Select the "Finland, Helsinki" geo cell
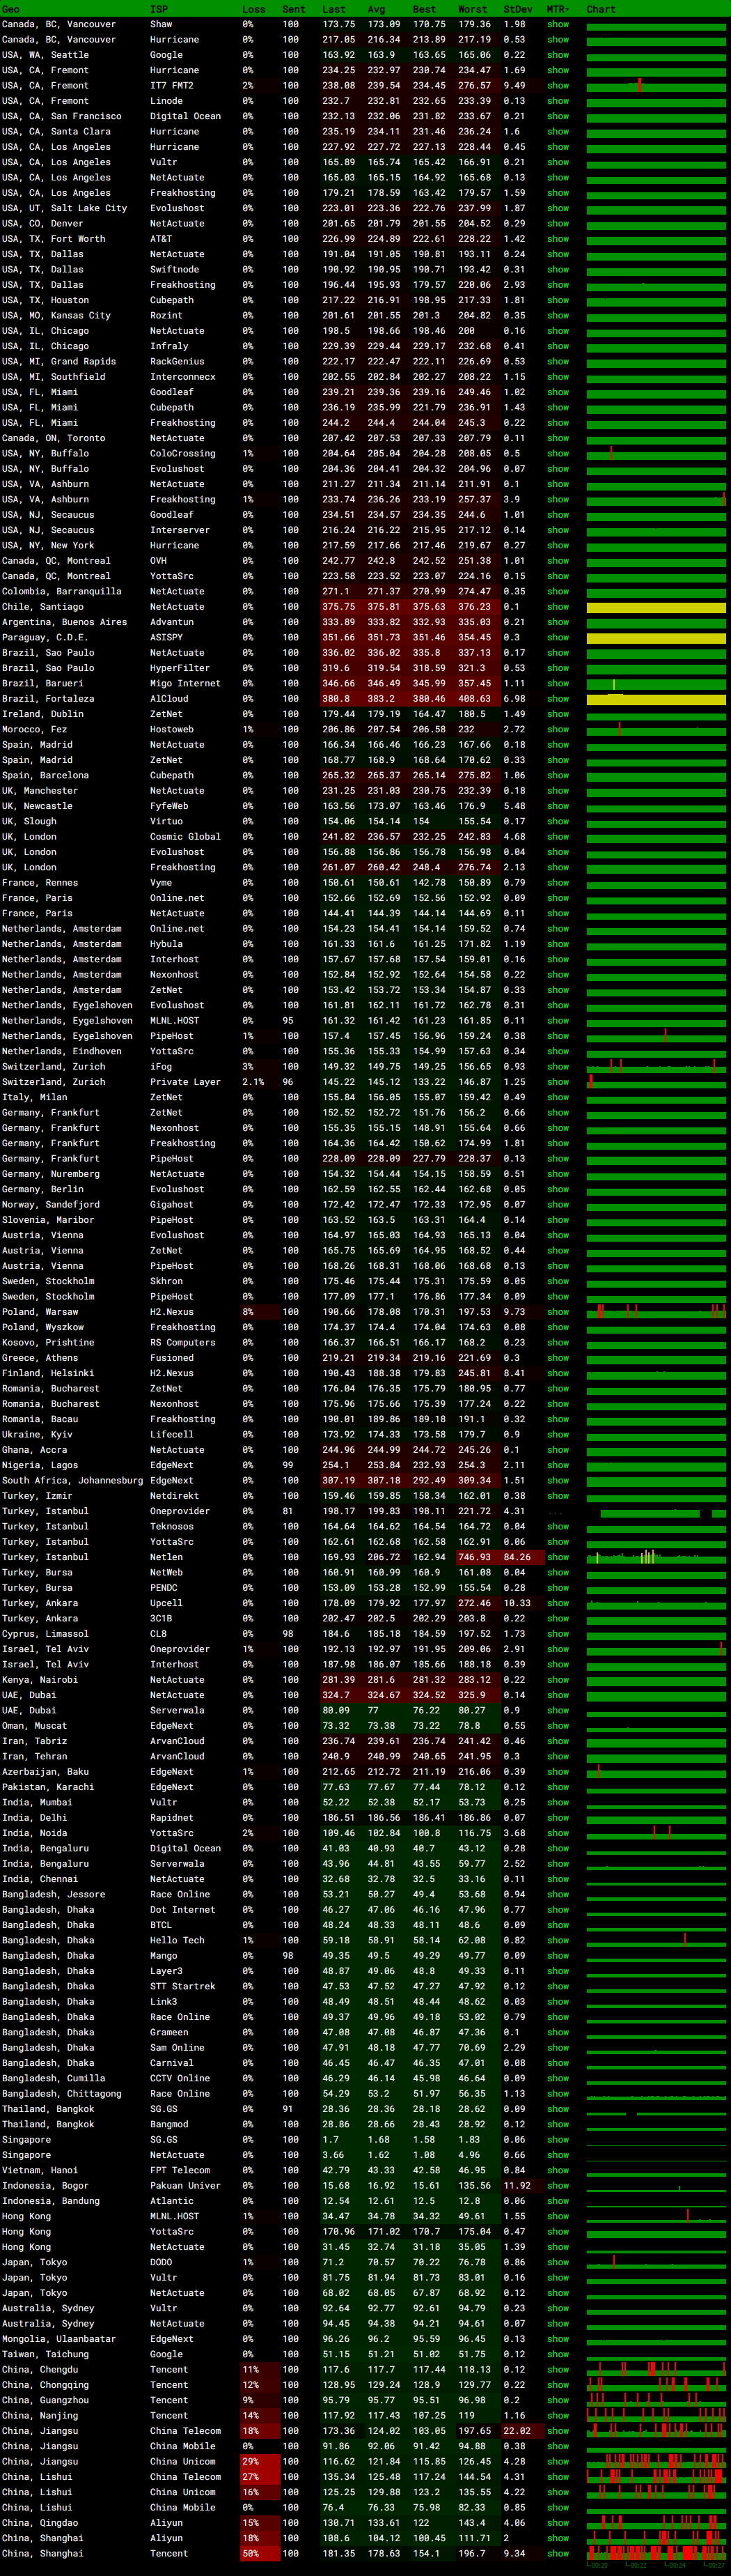Viewport: 731px width, 2576px height. [x=48, y=1373]
